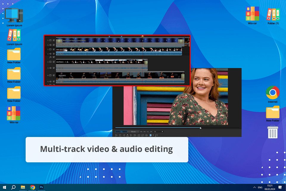Image resolution: width=286 pixels, height=191 pixels.
Task: Toggle track 2 video enable checkbox
Action: pos(54,49)
